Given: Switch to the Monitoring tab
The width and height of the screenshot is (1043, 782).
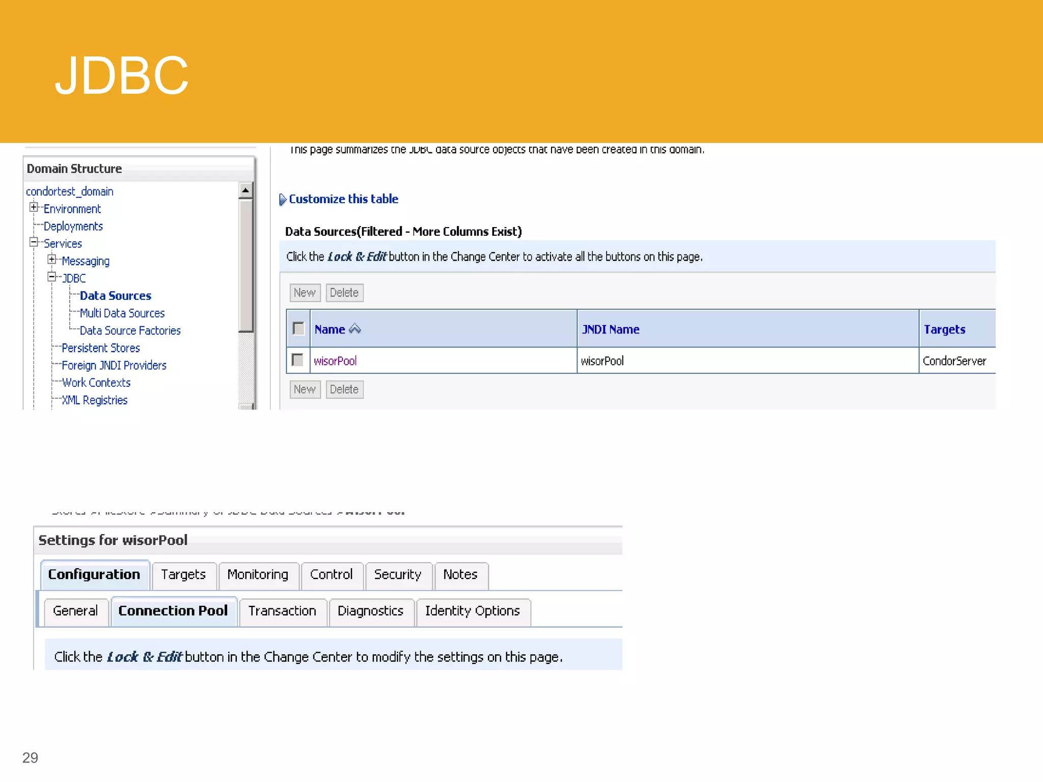Looking at the screenshot, I should 258,575.
